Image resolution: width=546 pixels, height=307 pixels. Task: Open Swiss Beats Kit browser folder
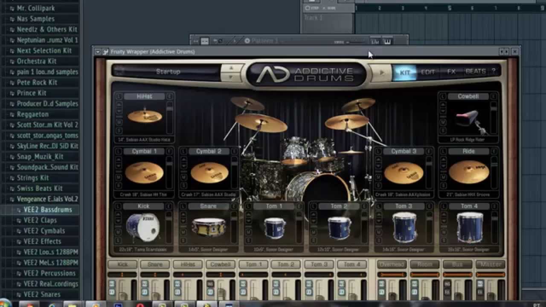pyautogui.click(x=40, y=188)
